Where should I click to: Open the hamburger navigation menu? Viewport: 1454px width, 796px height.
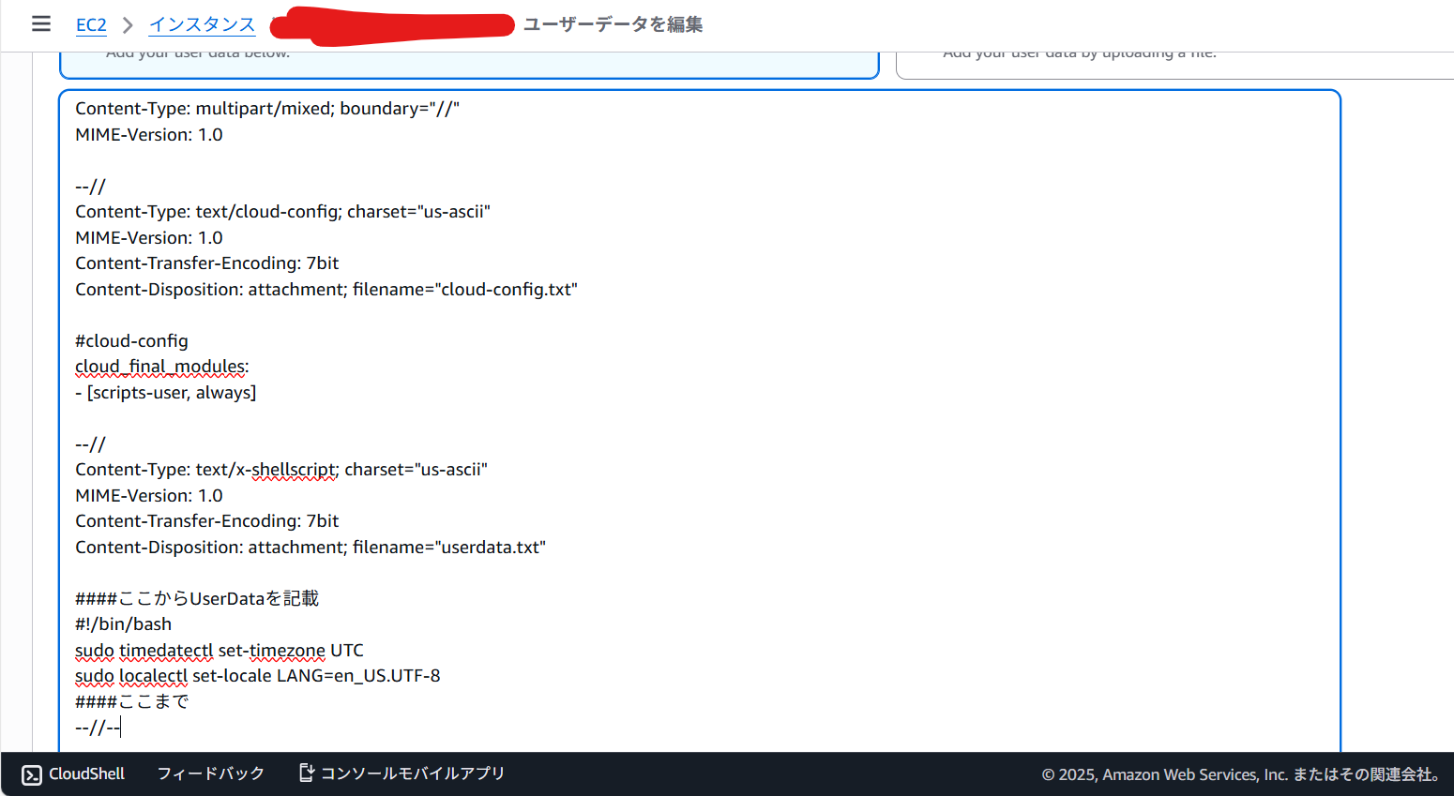tap(41, 23)
